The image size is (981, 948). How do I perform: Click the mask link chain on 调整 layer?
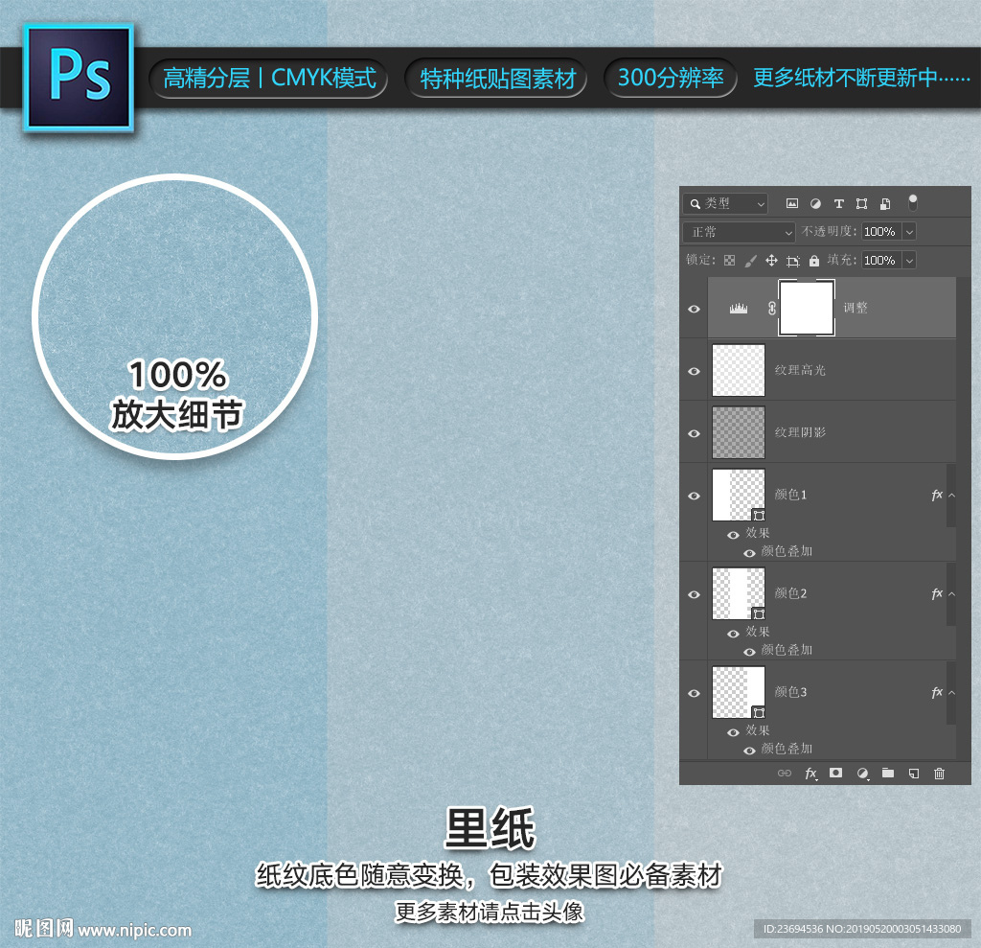pyautogui.click(x=772, y=308)
